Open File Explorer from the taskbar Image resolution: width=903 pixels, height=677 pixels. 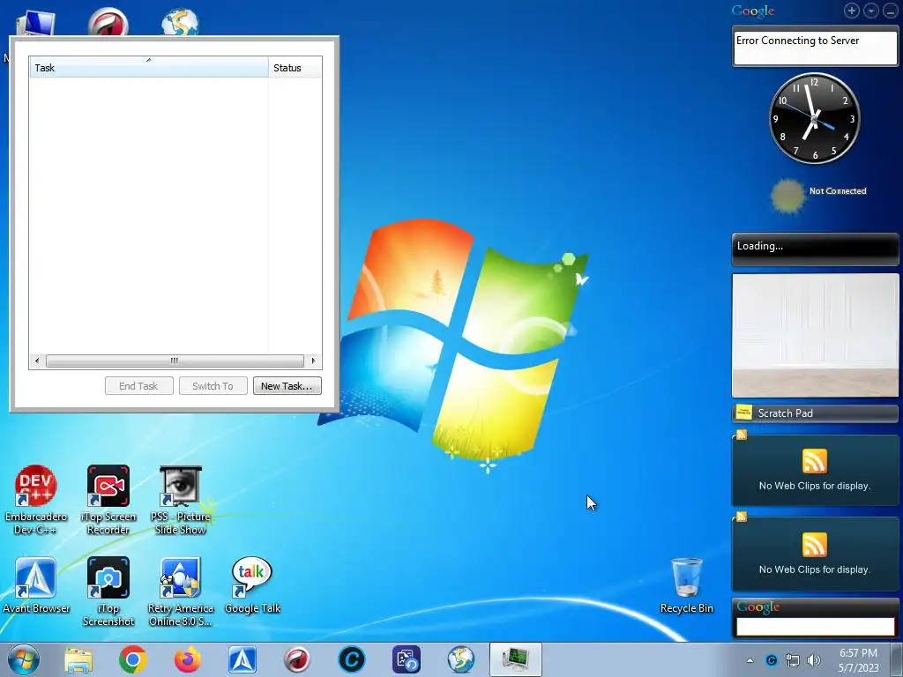point(78,659)
